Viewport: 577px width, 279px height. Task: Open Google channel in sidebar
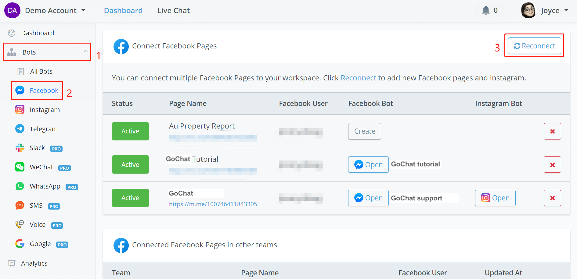[40, 244]
